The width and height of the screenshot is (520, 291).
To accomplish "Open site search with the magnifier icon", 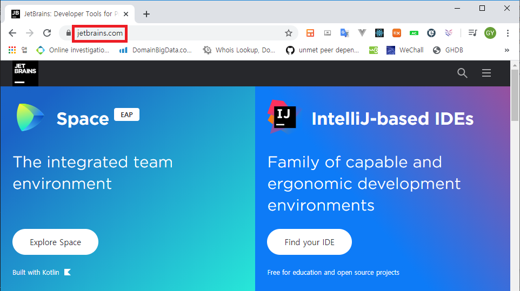I will tap(462, 73).
